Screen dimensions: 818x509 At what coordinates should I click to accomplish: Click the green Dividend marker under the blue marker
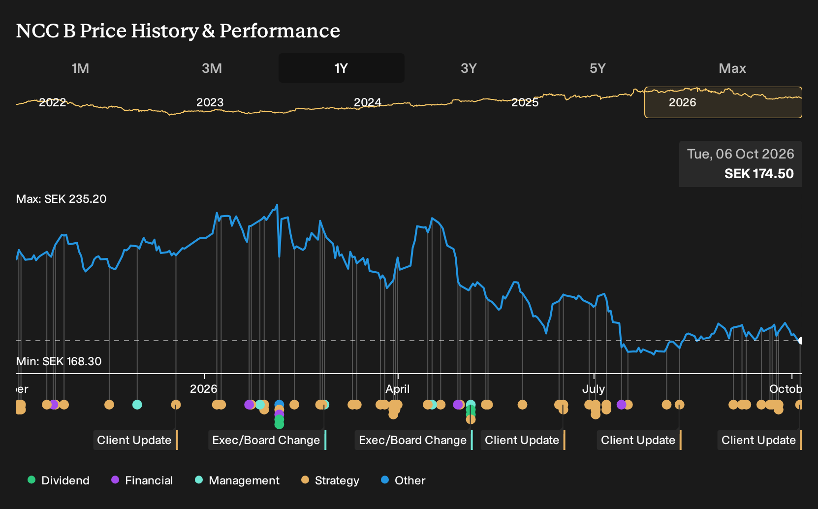279,422
